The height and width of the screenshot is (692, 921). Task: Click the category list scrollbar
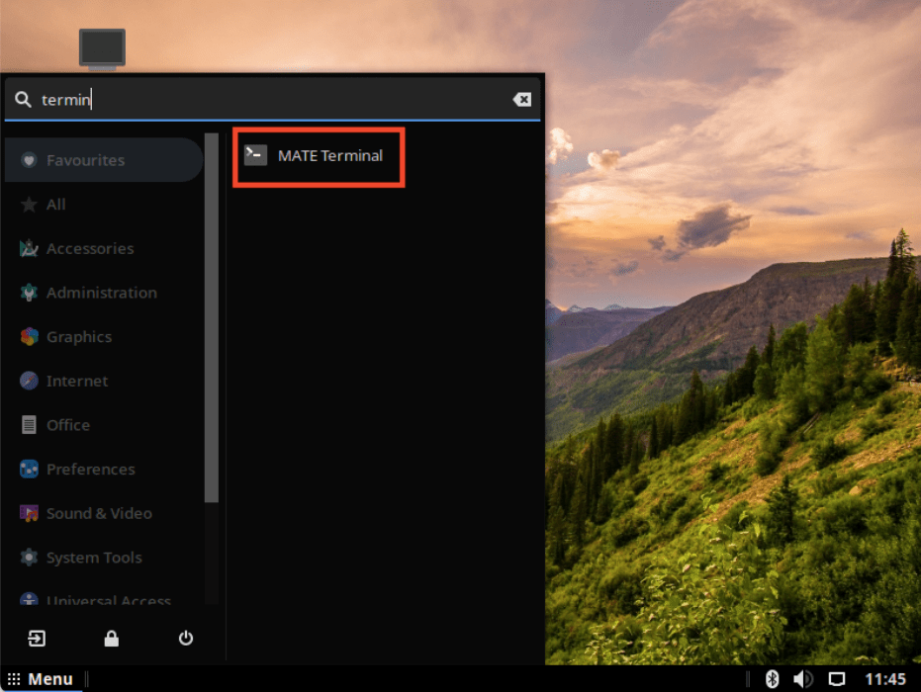point(211,316)
